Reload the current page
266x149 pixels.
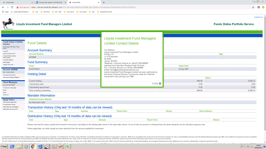click(x=12, y=7)
